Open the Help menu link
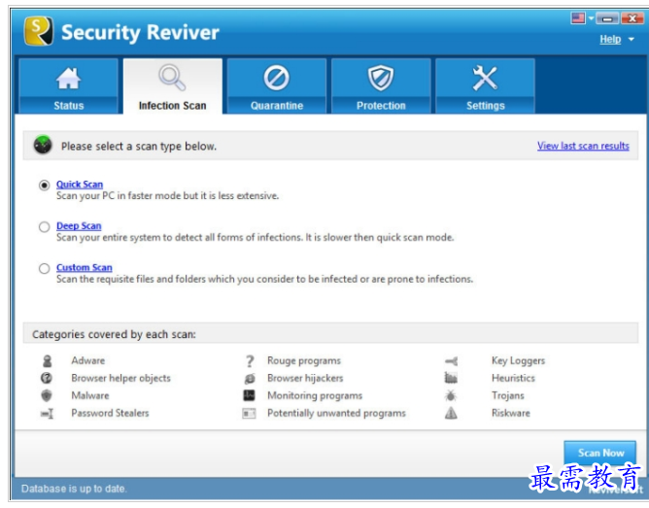The height and width of the screenshot is (508, 649). (610, 39)
